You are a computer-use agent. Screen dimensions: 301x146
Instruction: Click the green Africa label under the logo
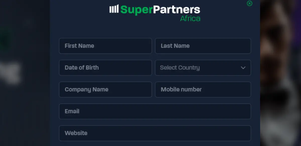tap(191, 18)
